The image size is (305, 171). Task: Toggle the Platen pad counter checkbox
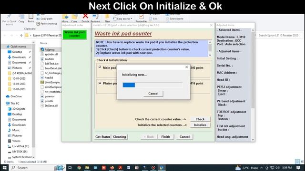pos(100,83)
